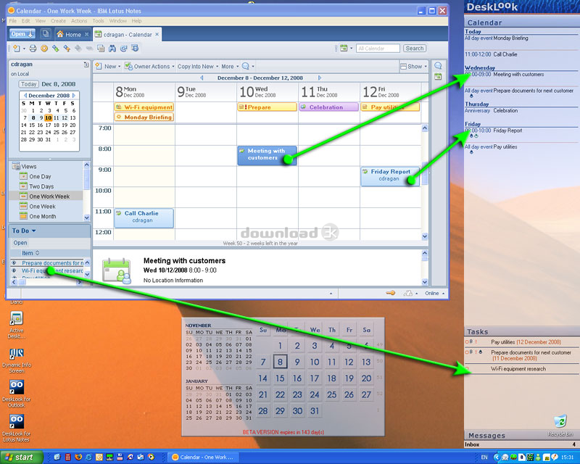
Task: Open the Call Charlie calendar entry
Action: tap(144, 217)
